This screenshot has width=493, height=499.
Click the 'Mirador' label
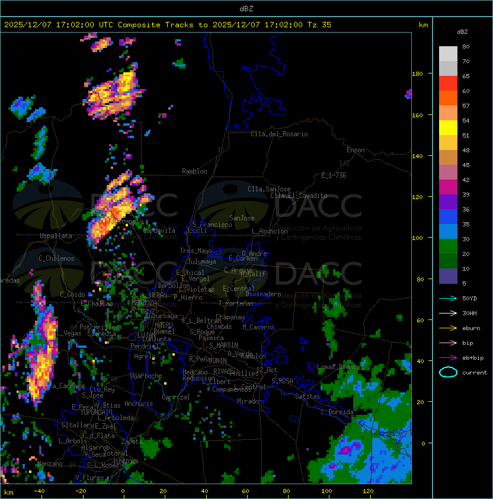coord(249,401)
